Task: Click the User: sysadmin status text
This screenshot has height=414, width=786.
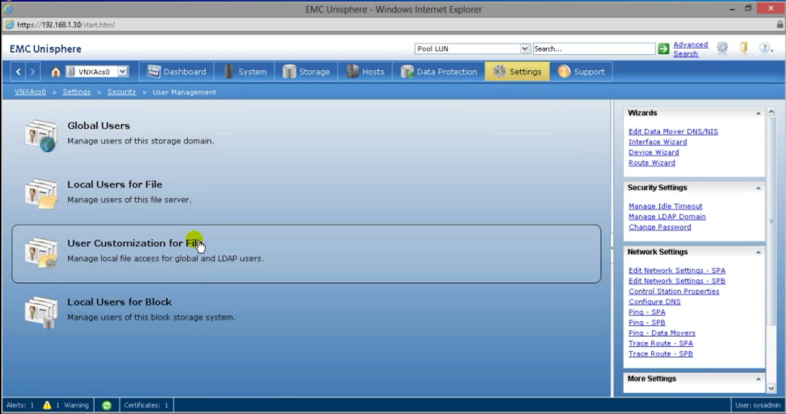Action: (x=758, y=405)
